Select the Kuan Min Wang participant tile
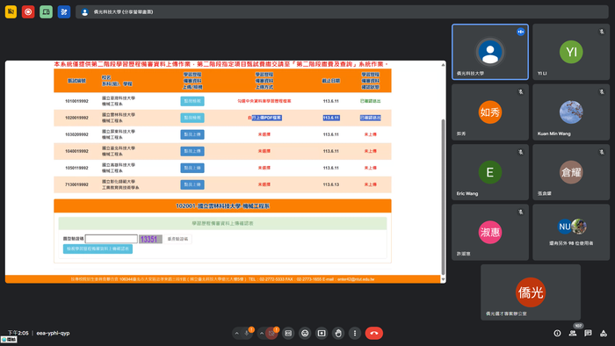Image resolution: width=615 pixels, height=346 pixels. pyautogui.click(x=571, y=112)
